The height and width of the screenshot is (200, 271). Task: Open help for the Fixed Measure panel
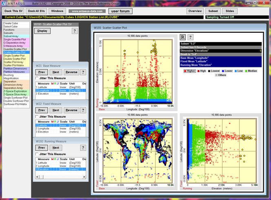tap(83, 110)
